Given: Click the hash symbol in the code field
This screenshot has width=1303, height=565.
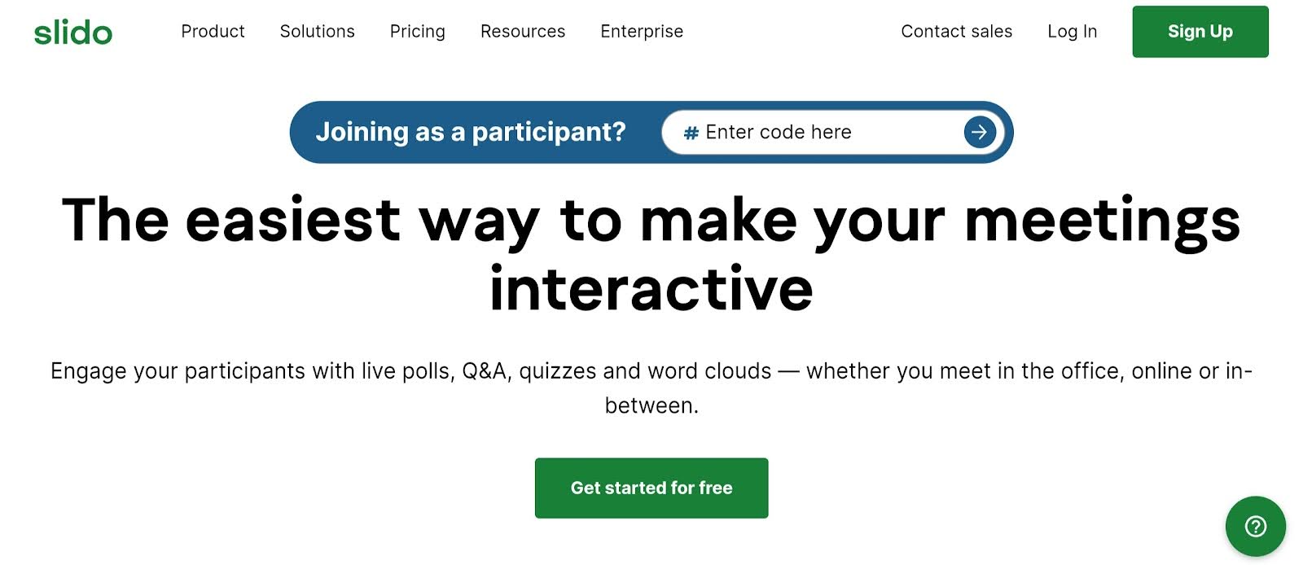Looking at the screenshot, I should 691,133.
